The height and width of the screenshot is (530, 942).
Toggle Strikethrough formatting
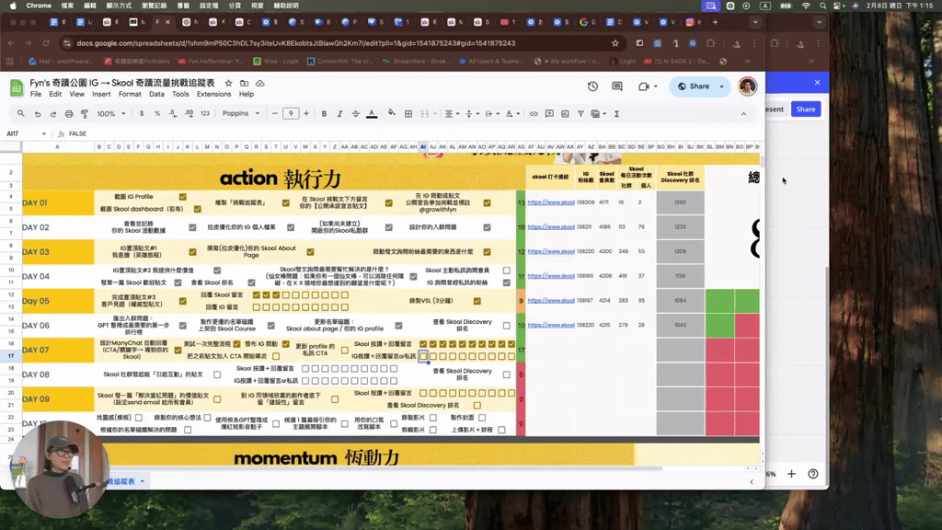click(x=356, y=113)
